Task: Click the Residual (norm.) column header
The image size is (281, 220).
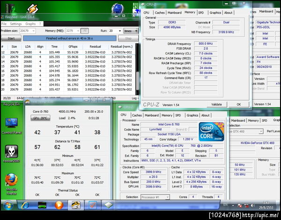Action: [x=121, y=46]
